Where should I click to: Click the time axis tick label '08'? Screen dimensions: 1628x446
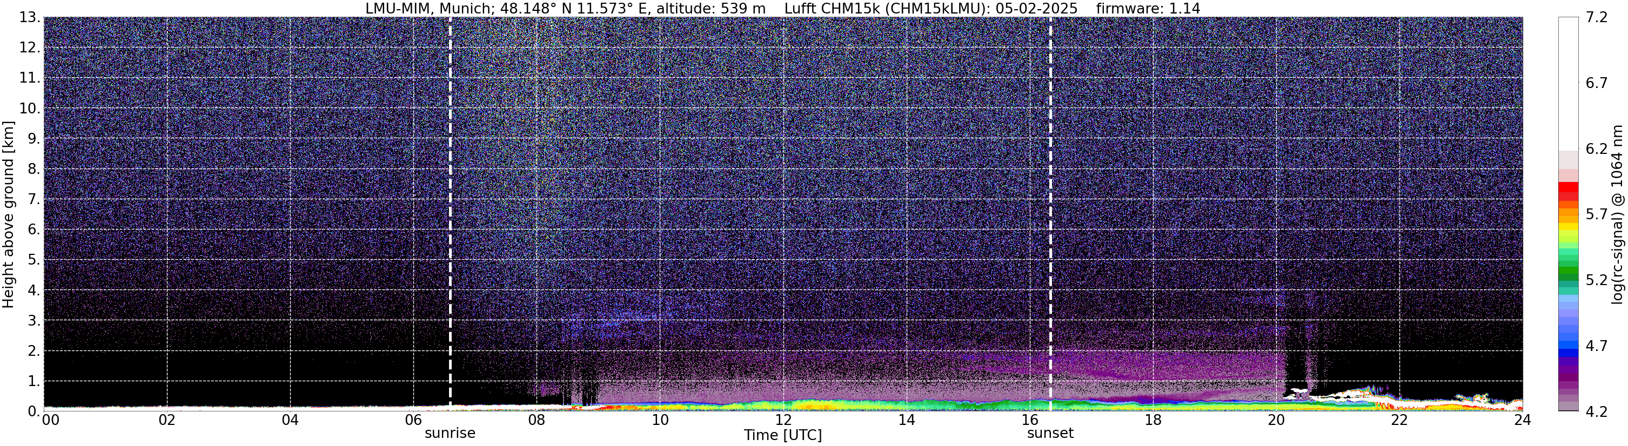point(537,420)
